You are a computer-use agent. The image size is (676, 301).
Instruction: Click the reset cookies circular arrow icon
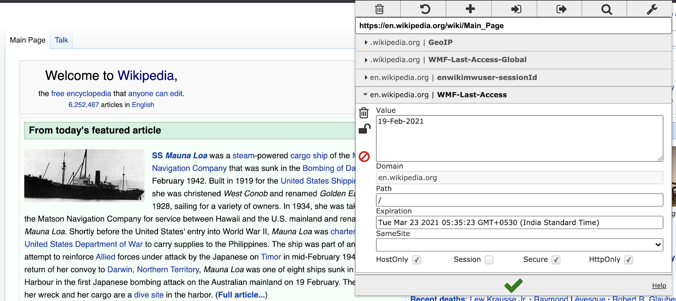click(x=425, y=9)
